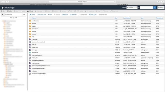Select All files

[x=73, y=15]
